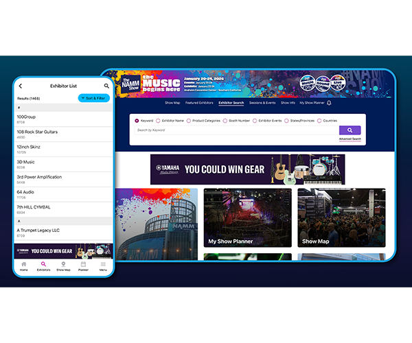Click the Search by Keyword input field
This screenshot has height=343, width=412.
pos(237,130)
